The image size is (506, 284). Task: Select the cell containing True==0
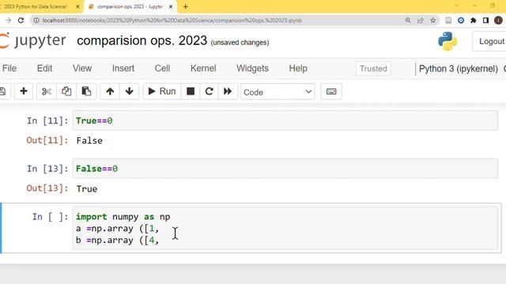pos(285,121)
